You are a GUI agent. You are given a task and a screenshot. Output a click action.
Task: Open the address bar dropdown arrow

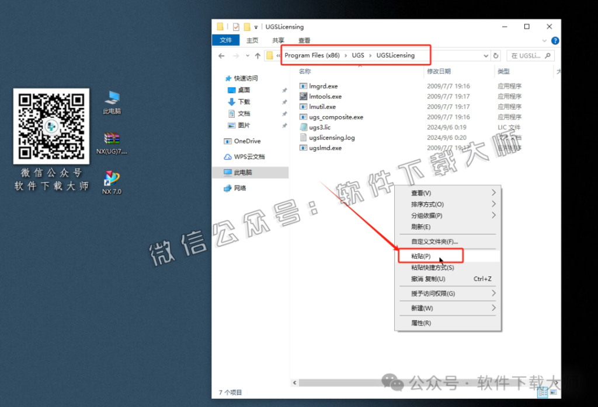[x=485, y=55]
